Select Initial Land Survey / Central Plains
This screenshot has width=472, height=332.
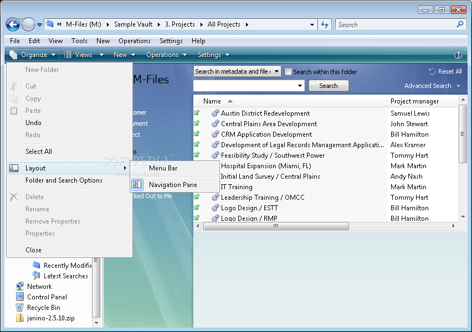[x=270, y=176]
